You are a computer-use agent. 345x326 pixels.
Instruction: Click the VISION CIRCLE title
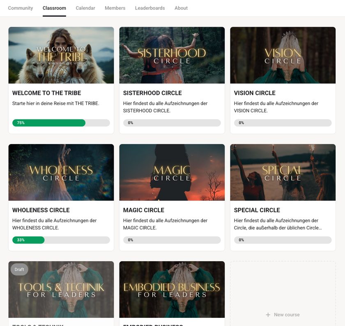[x=255, y=93]
